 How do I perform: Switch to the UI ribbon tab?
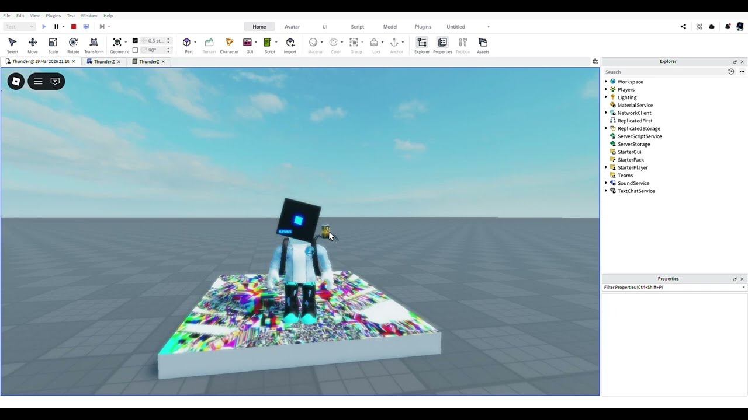pyautogui.click(x=325, y=27)
